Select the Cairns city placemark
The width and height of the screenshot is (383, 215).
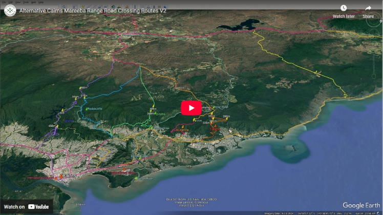click(61, 176)
